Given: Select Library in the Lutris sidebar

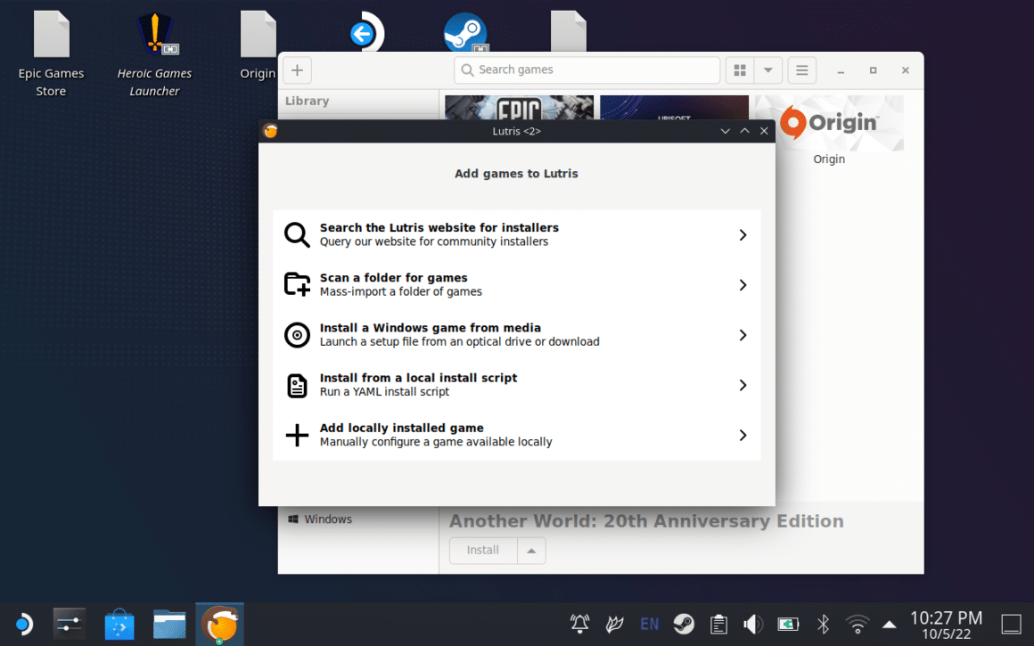Looking at the screenshot, I should tap(307, 101).
